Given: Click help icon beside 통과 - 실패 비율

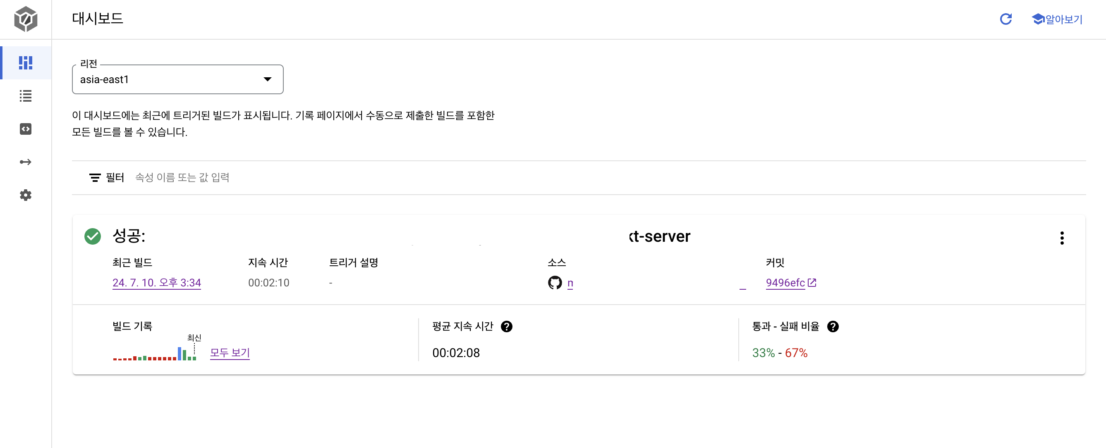Looking at the screenshot, I should 833,327.
